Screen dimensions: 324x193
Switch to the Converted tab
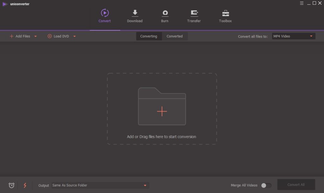point(175,36)
